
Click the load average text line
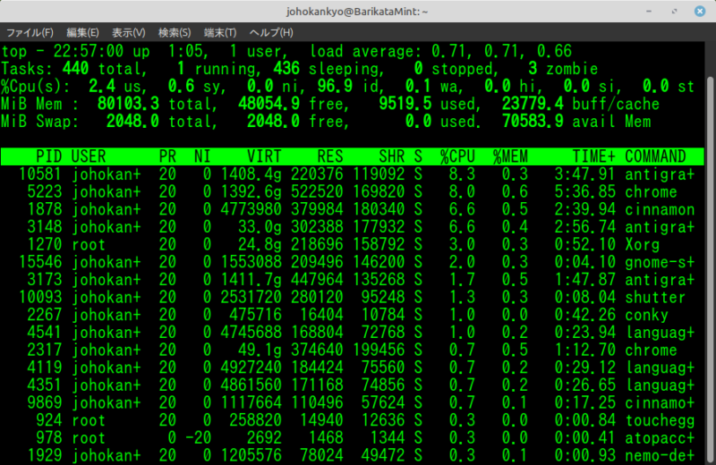[x=286, y=52]
